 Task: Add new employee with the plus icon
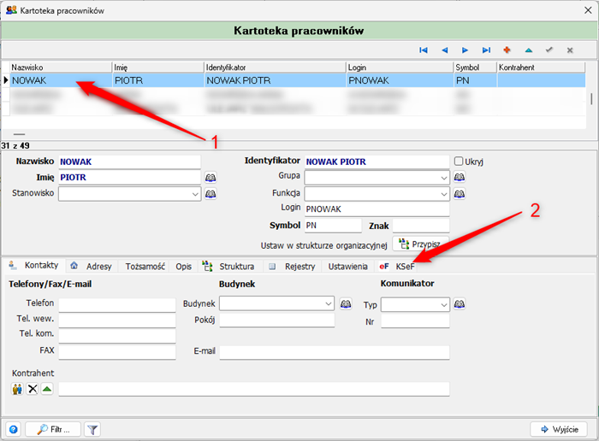point(507,50)
